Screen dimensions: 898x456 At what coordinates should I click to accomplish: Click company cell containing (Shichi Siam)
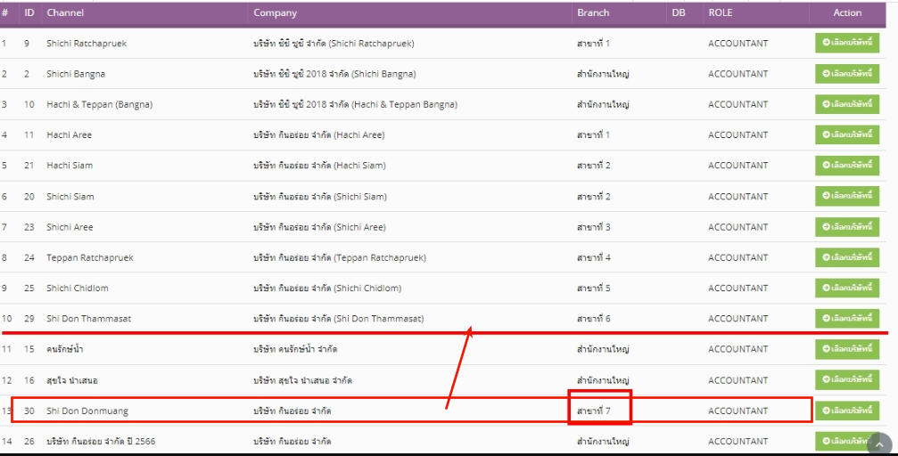320,196
